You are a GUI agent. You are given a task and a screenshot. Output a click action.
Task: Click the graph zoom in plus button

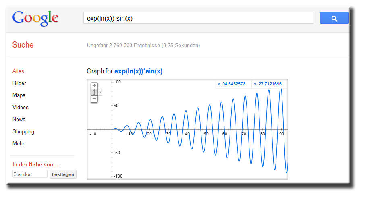coord(94,86)
